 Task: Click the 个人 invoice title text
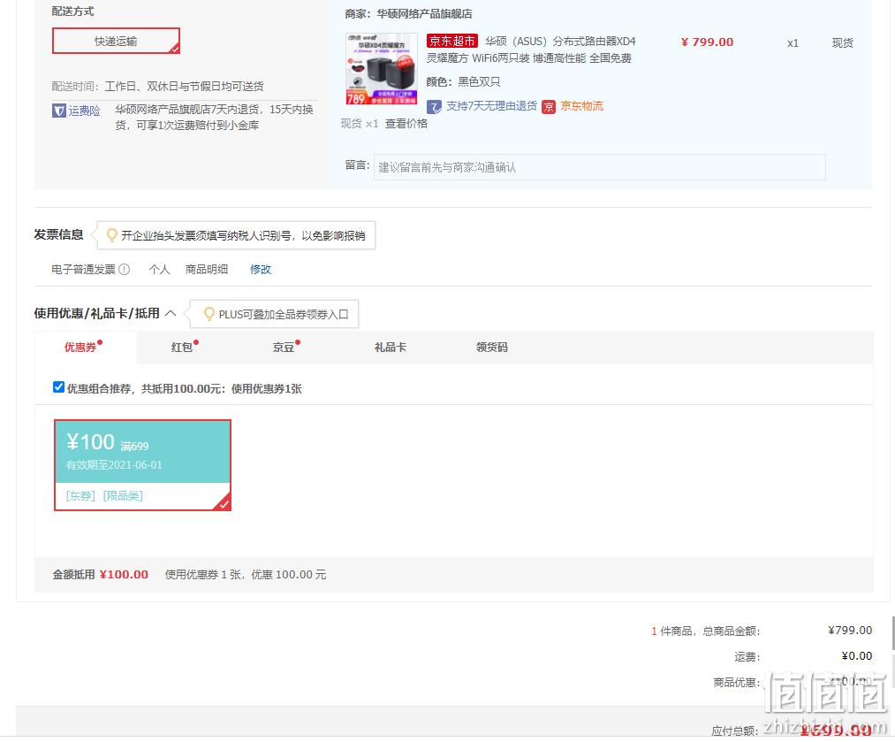click(x=159, y=270)
